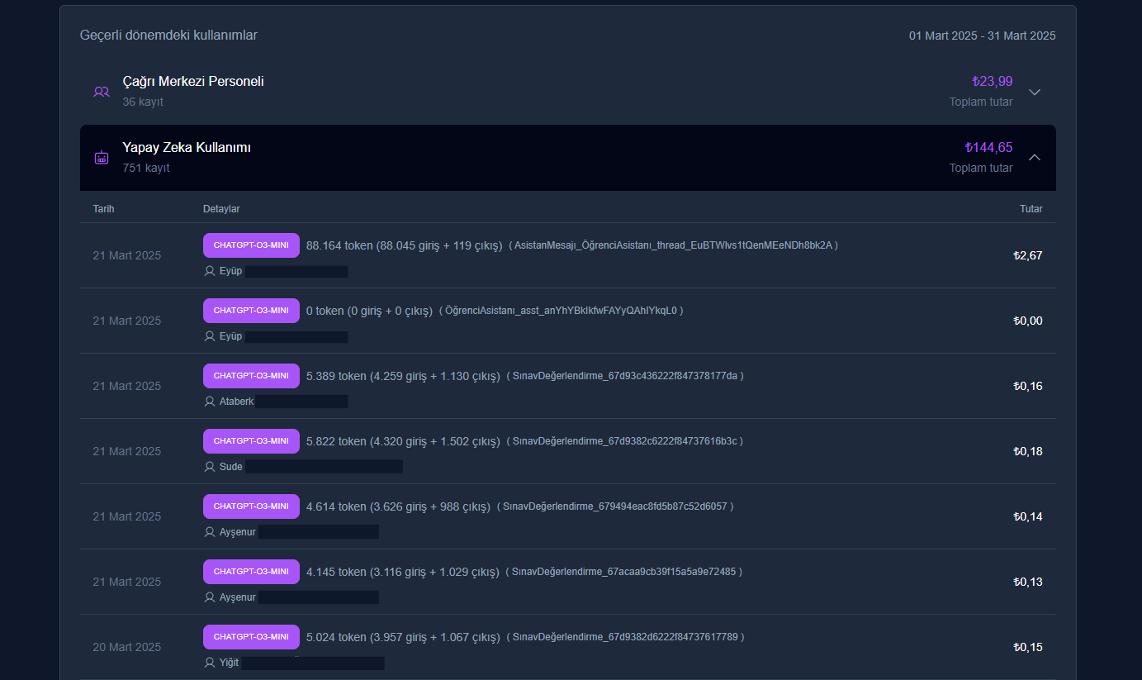Image resolution: width=1142 pixels, height=680 pixels.
Task: Click the CHATGPT-O3-MINI badge in the 88.164 token row
Action: pyautogui.click(x=251, y=245)
